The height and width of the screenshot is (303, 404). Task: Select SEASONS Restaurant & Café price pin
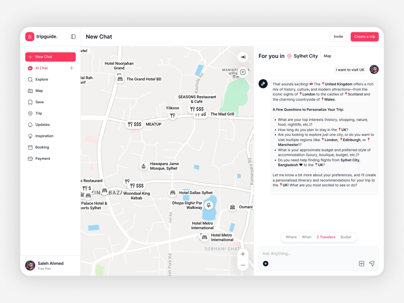click(x=197, y=109)
